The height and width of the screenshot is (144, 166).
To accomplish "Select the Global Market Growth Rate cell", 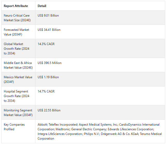I will (x=18, y=48).
